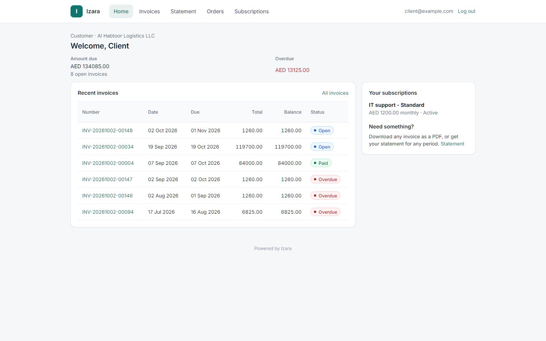The height and width of the screenshot is (341, 546).
Task: Click the Number column header
Action: tap(91, 112)
